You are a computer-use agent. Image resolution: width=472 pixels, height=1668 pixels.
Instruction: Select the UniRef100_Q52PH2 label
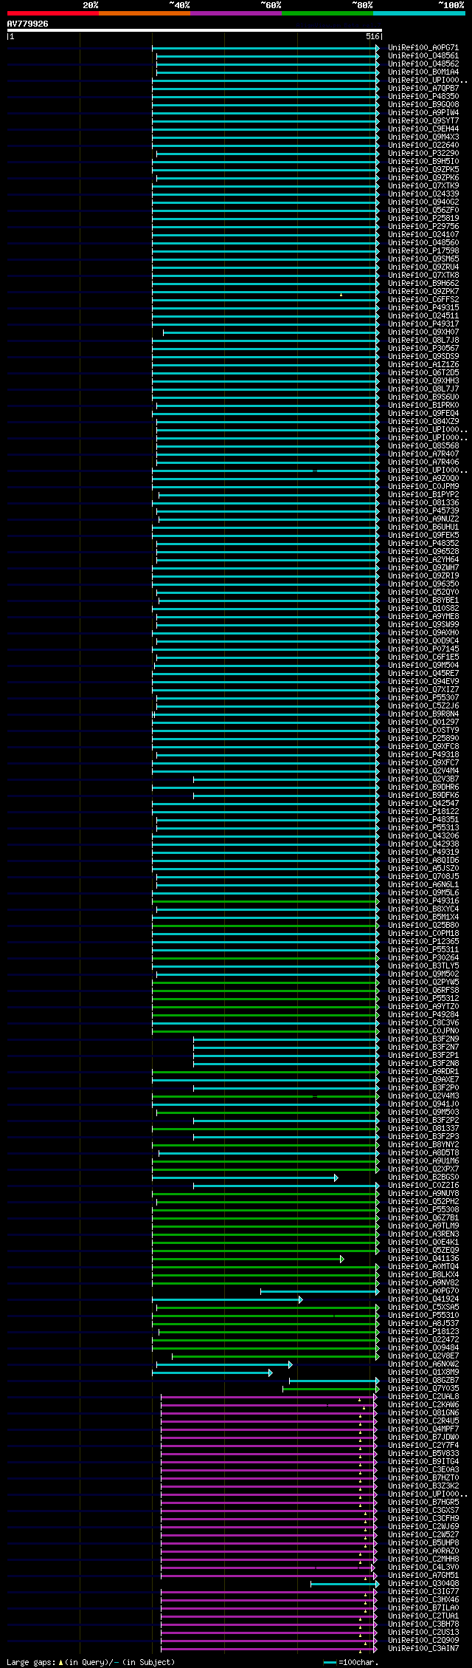423,1202
